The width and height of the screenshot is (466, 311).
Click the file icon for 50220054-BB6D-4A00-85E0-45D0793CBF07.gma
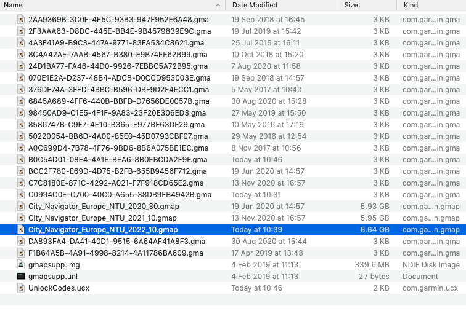(21, 136)
